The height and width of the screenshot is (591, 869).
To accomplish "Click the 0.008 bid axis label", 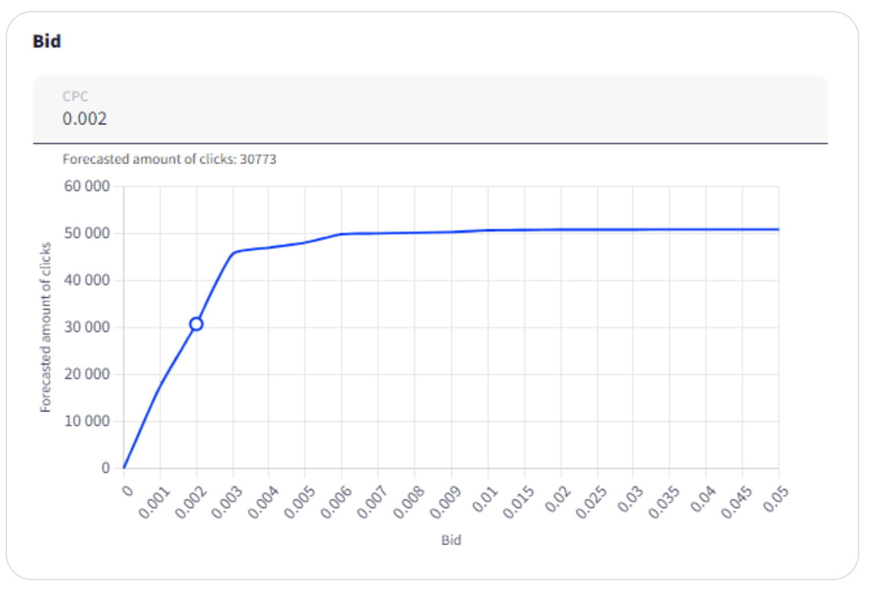I will pos(409,502).
